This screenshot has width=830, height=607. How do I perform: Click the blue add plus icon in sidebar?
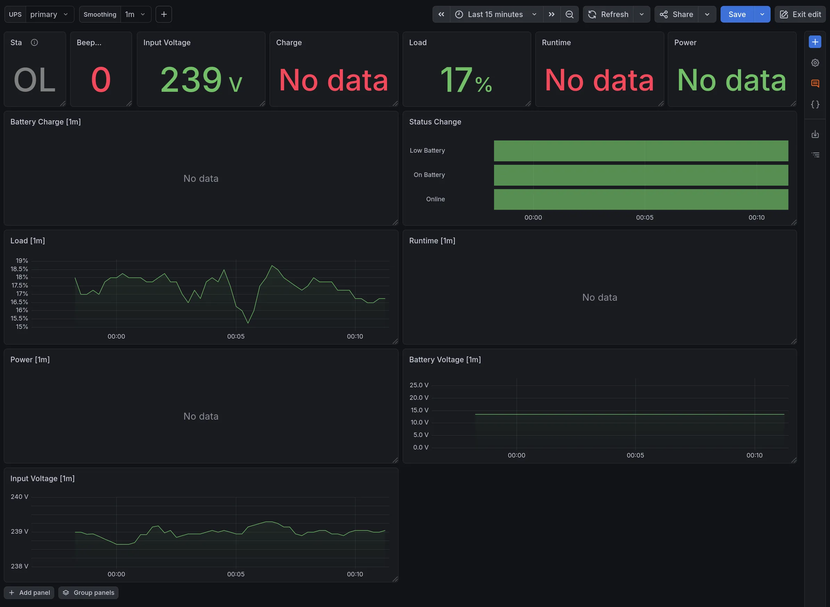815,42
